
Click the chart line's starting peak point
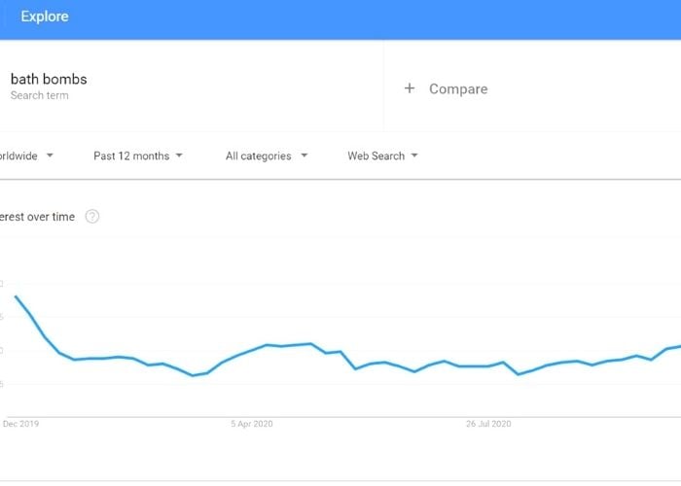pyautogui.click(x=17, y=296)
